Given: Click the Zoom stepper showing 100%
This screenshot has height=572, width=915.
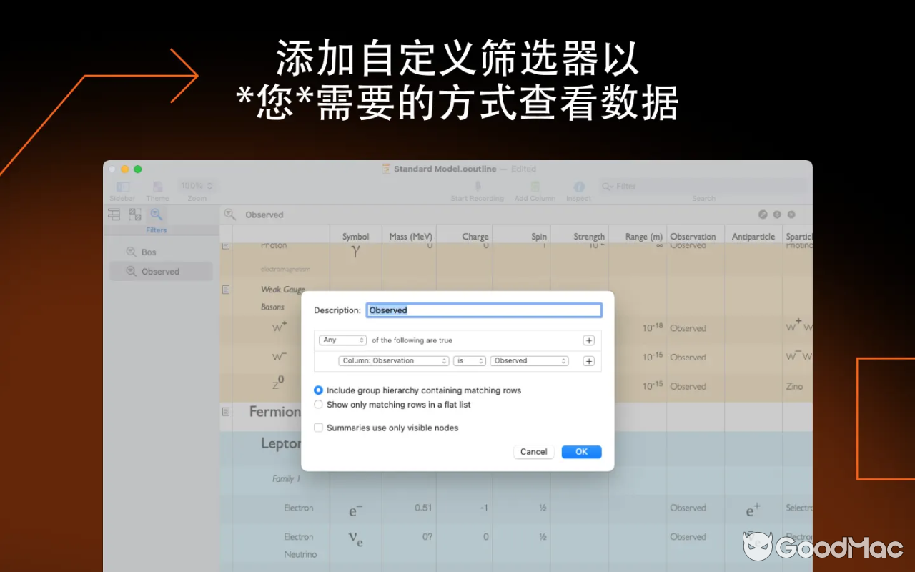Looking at the screenshot, I should 197,185.
